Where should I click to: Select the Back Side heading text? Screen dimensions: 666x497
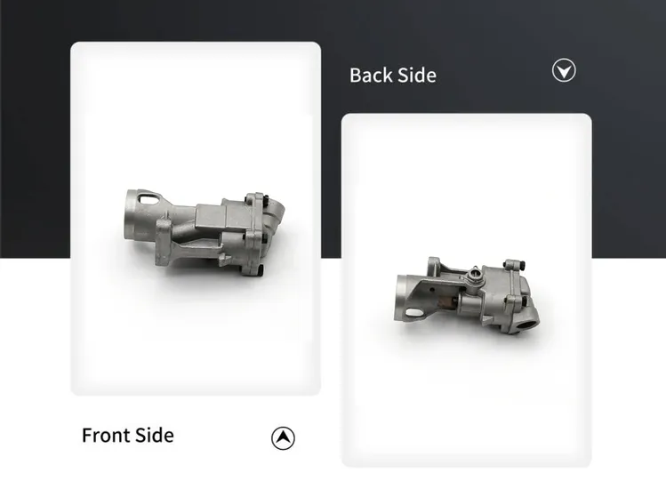pos(393,76)
